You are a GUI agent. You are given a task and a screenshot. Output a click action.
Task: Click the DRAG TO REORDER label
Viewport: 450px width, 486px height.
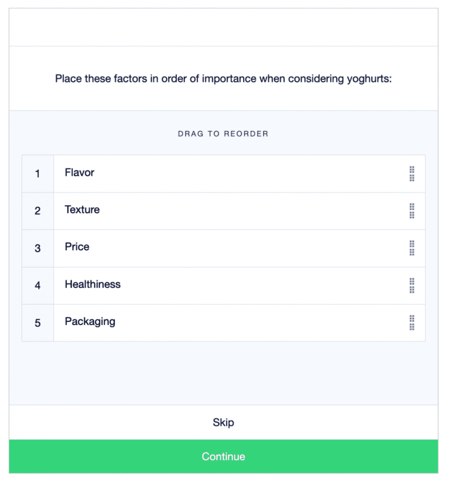(223, 134)
